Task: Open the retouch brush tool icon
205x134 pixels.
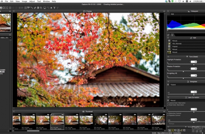Action: pyautogui.click(x=38, y=8)
